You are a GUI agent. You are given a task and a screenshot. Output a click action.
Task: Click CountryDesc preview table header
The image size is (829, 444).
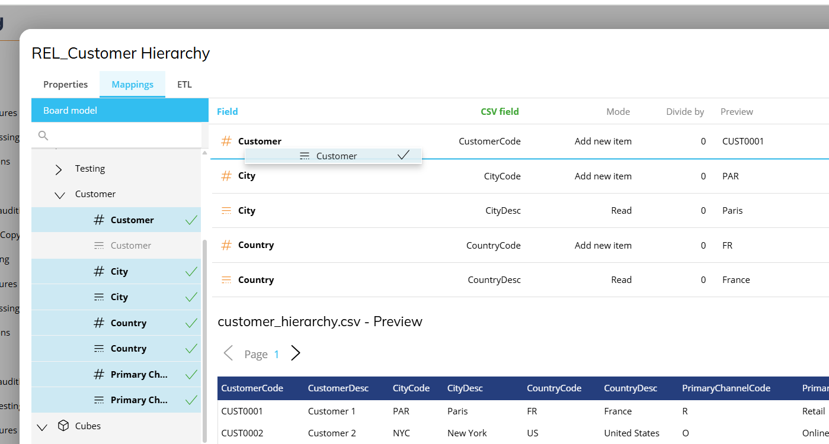(x=630, y=388)
